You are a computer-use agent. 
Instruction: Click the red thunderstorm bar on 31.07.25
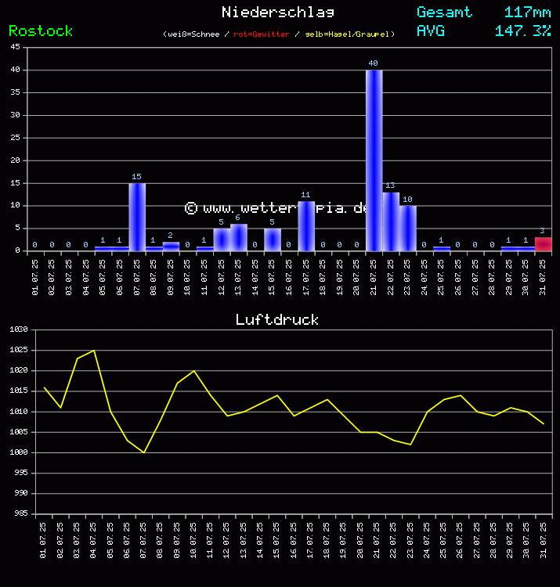[x=544, y=244]
